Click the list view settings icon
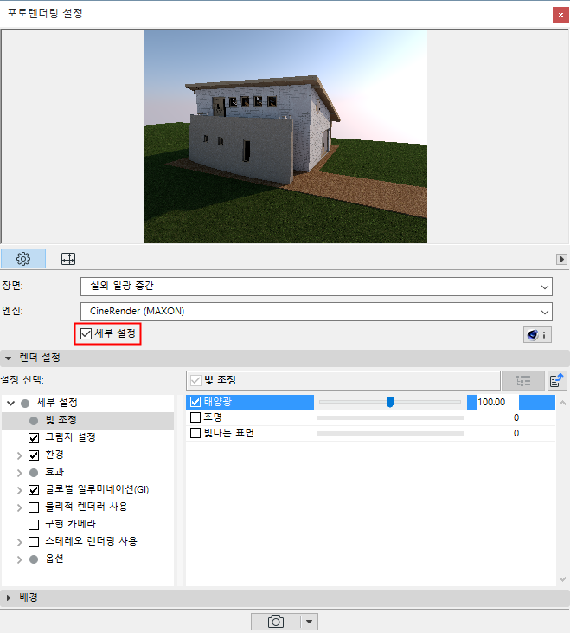 tap(522, 380)
